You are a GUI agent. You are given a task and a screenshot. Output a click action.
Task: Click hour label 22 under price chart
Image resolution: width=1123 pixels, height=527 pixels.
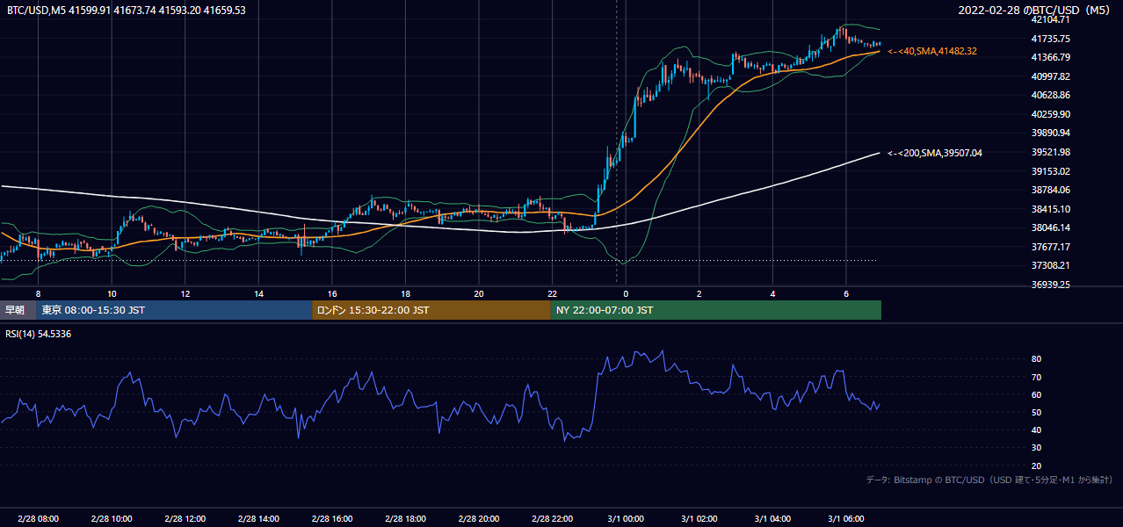pyautogui.click(x=552, y=293)
